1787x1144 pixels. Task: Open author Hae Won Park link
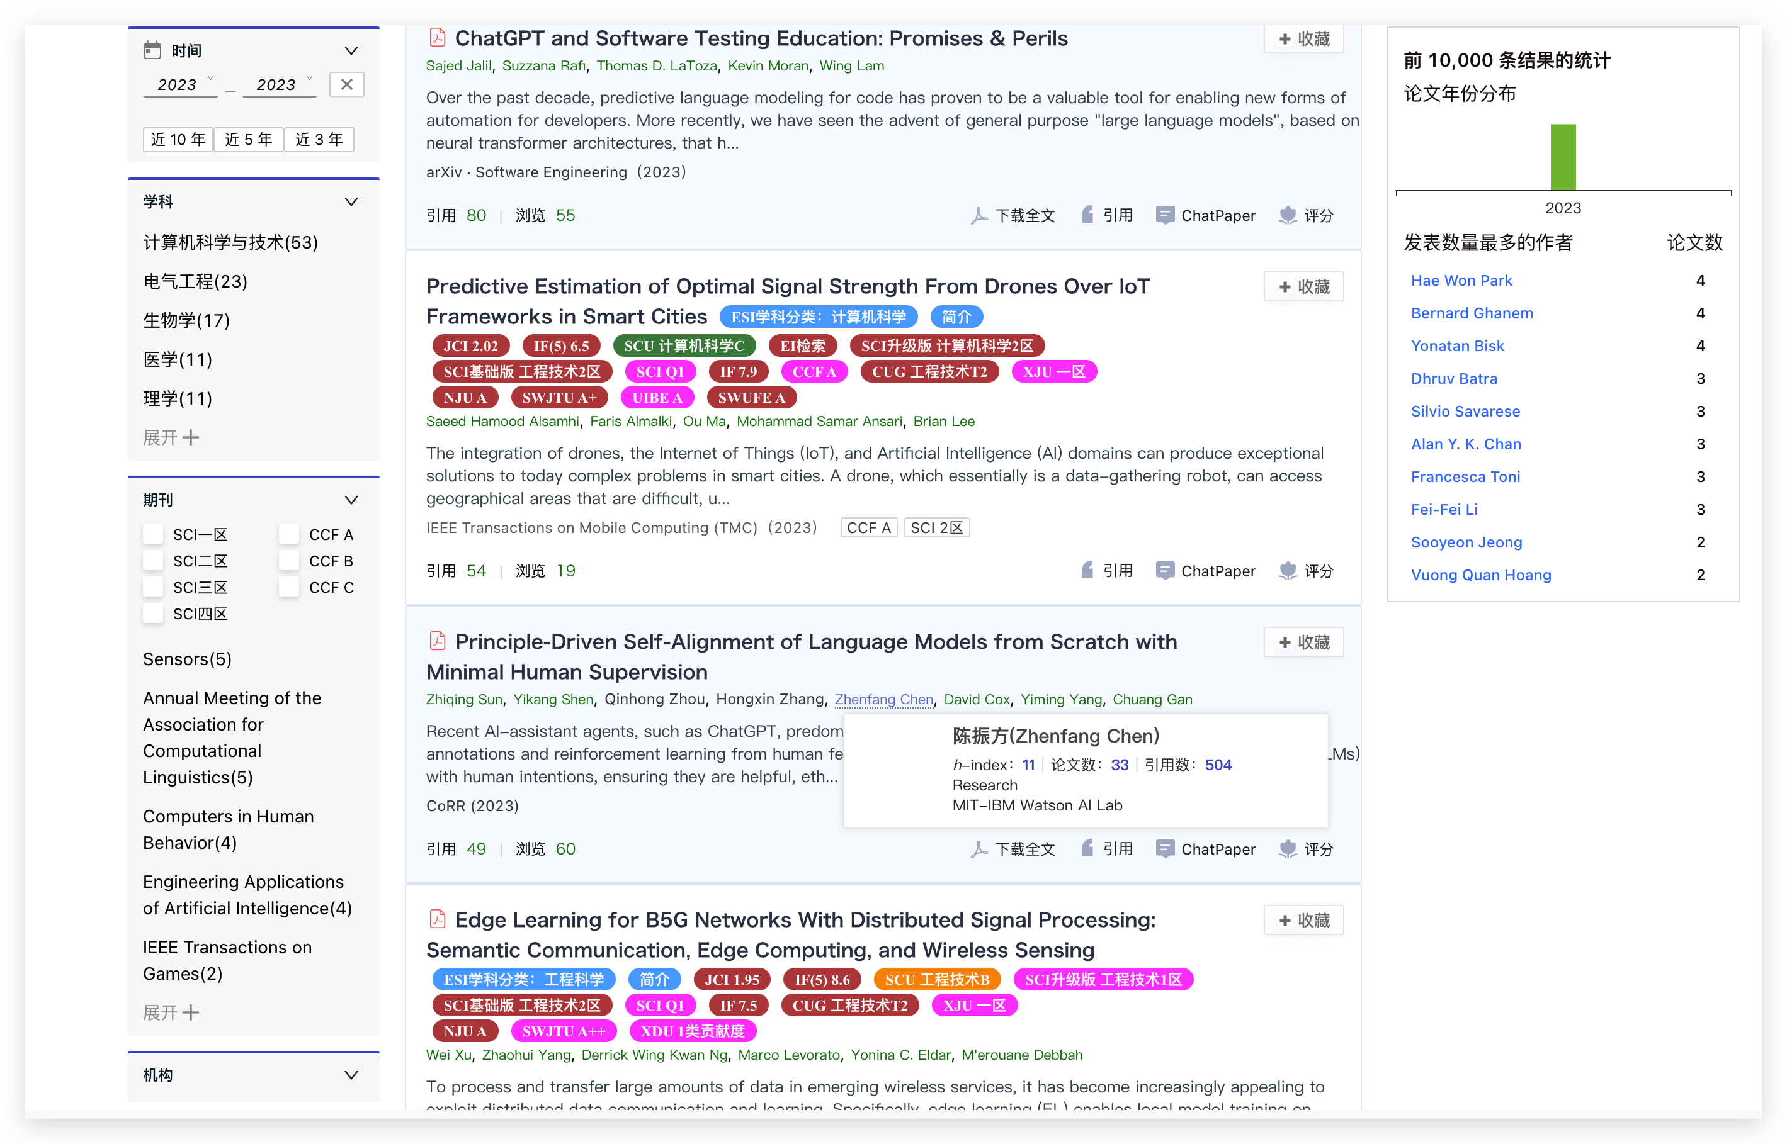(x=1461, y=280)
